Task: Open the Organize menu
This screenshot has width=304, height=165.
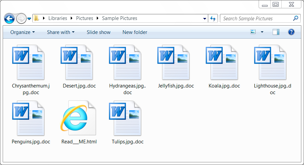Action: click(22, 32)
